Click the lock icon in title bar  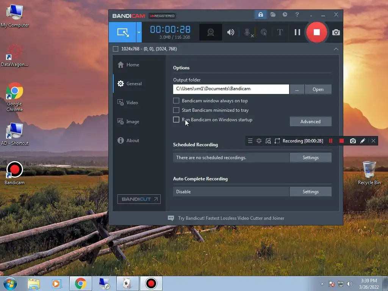[x=261, y=15]
